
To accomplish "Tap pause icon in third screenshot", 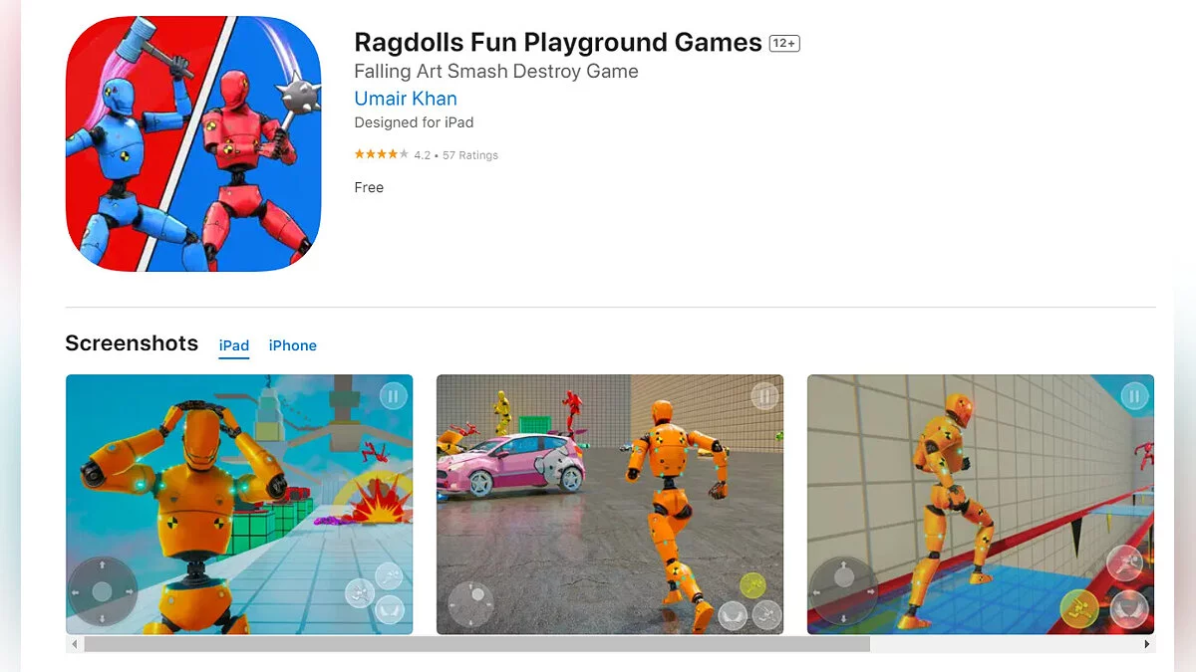I will click(x=1134, y=396).
